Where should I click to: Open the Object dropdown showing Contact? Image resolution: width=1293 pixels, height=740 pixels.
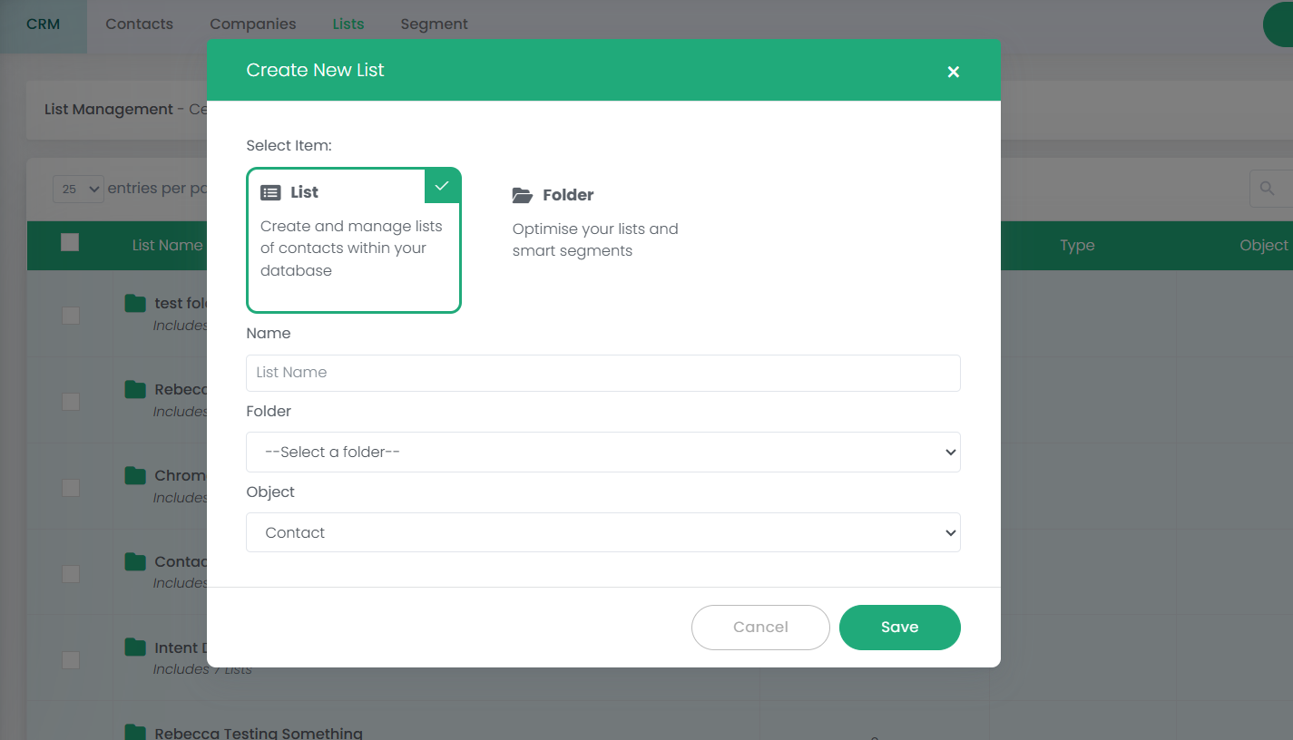click(602, 532)
